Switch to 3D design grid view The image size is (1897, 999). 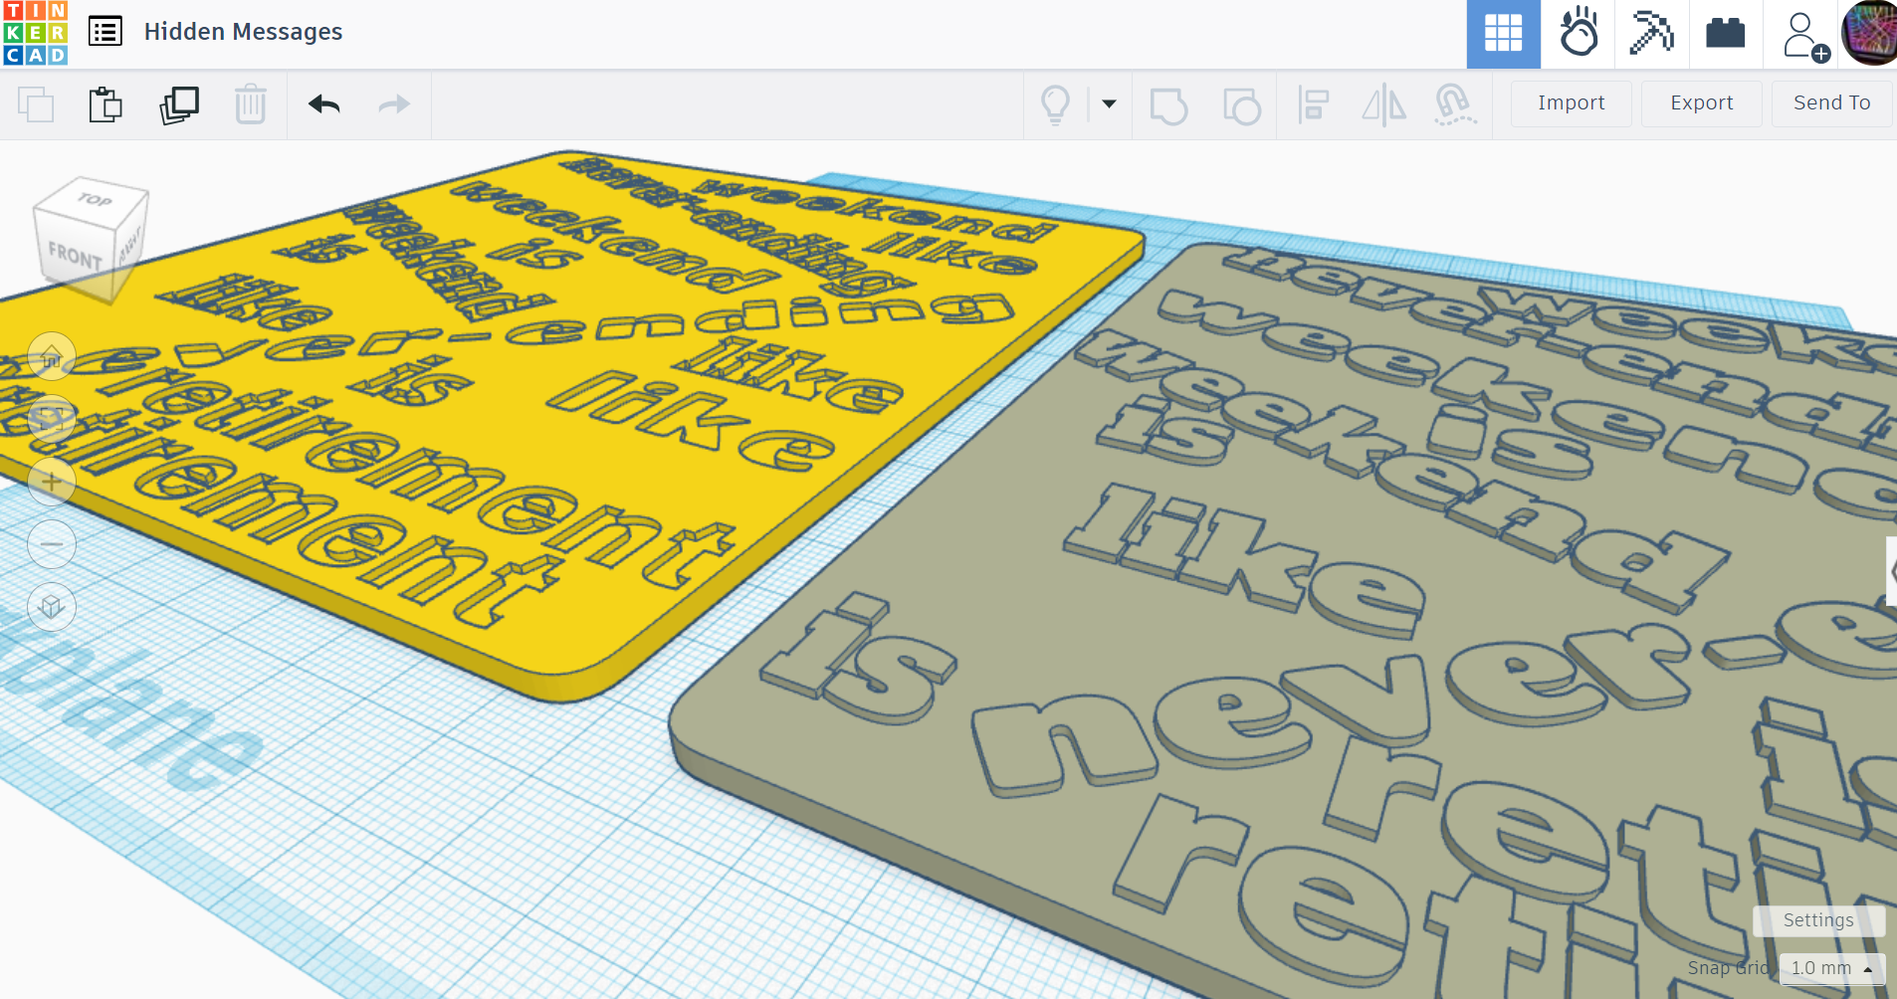click(1503, 34)
